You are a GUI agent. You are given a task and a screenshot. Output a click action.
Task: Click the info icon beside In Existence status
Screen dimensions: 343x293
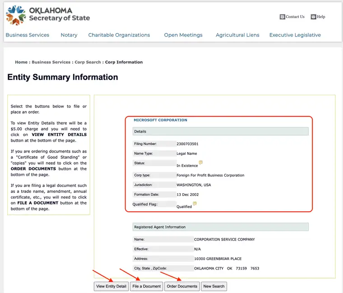point(200,163)
